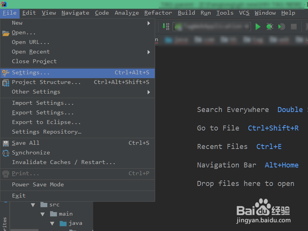Viewport: 308px width, 231px height.
Task: Launch Run with Coverage from the toolbar
Action: [x=281, y=27]
